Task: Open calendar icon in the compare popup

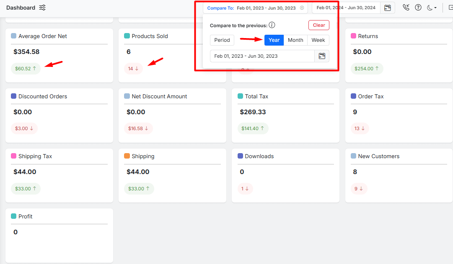Action: (322, 56)
